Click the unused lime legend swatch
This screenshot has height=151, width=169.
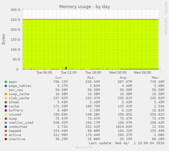coord(6,115)
